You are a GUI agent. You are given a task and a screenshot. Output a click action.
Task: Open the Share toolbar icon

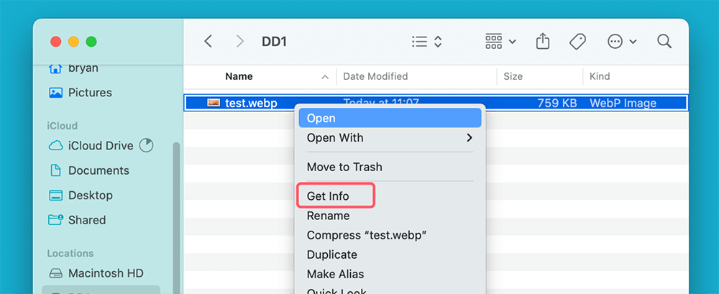543,42
